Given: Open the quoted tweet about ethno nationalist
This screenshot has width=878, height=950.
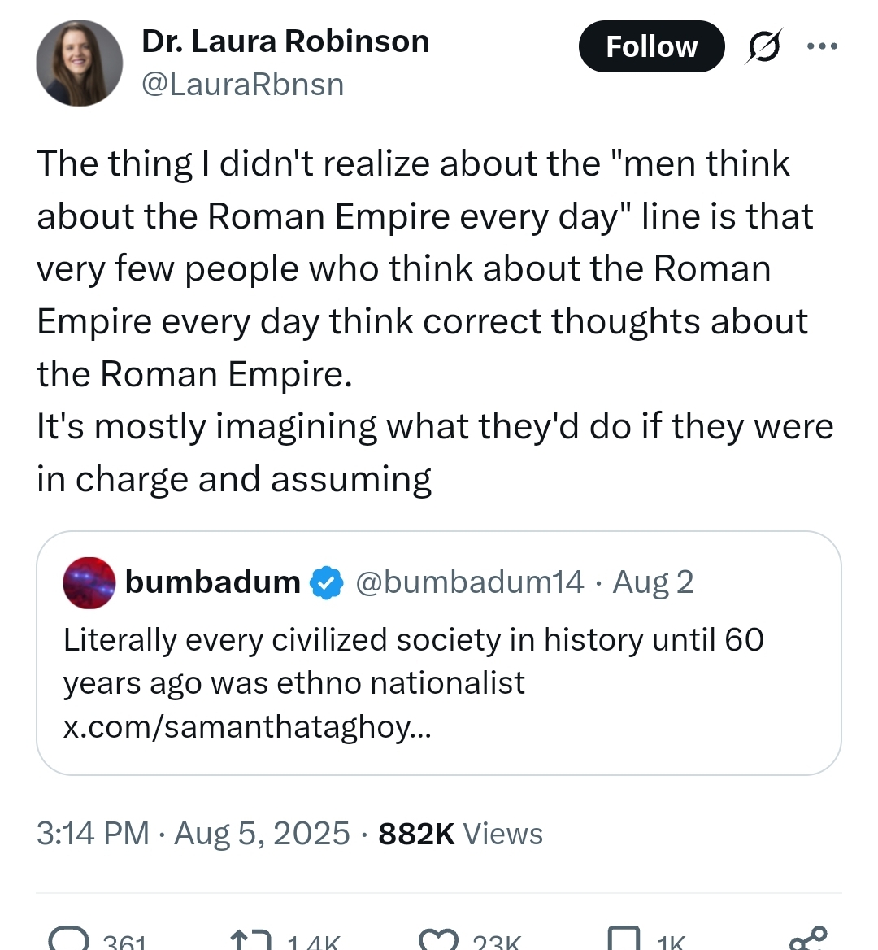Looking at the screenshot, I should [439, 660].
